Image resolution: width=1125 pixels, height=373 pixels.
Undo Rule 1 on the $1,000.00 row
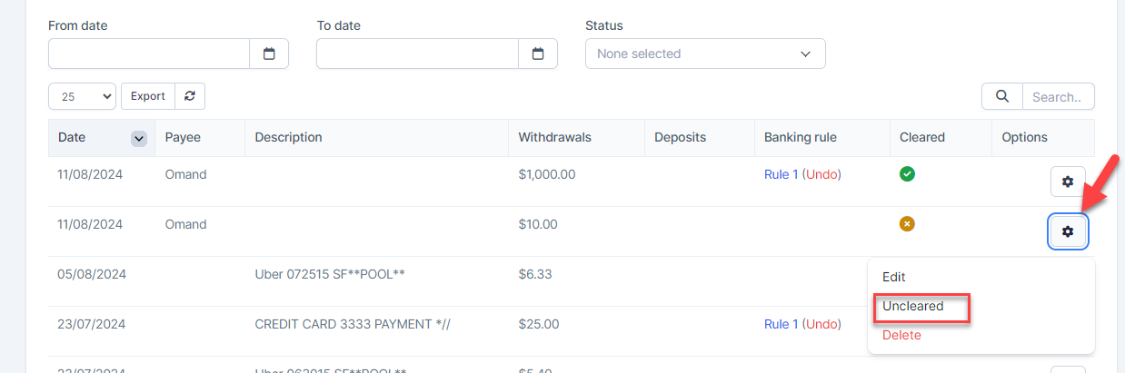pos(821,174)
